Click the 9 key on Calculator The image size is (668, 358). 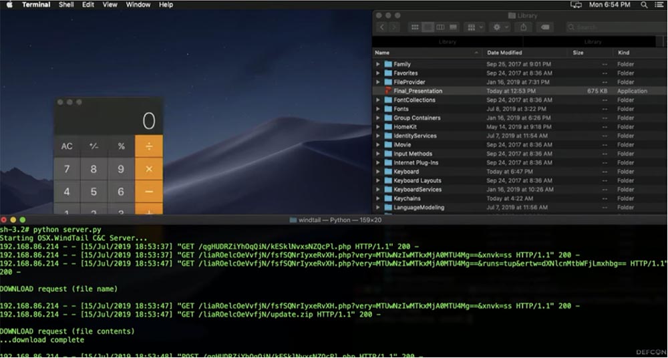(121, 169)
